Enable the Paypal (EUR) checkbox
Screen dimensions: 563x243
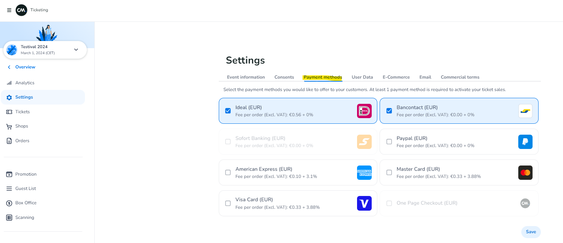point(389,141)
